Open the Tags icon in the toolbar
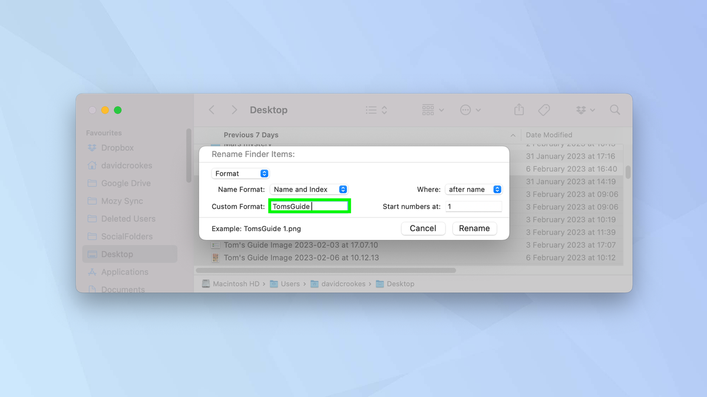The height and width of the screenshot is (397, 707). pyautogui.click(x=544, y=109)
